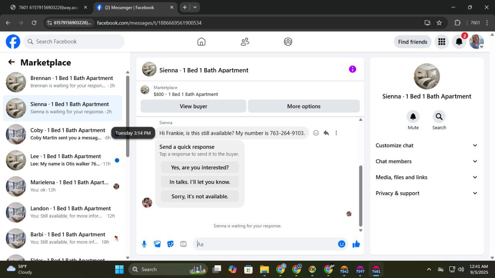Open Barbi's apartment conversation
Image resolution: width=495 pixels, height=278 pixels.
[x=63, y=238]
